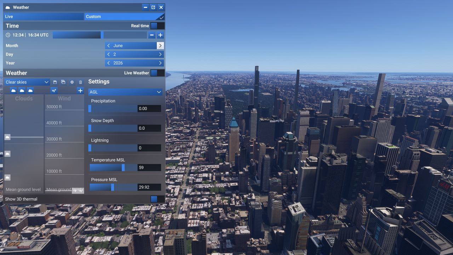The image size is (453, 255).
Task: Click the time of day slider
Action: 100,35
